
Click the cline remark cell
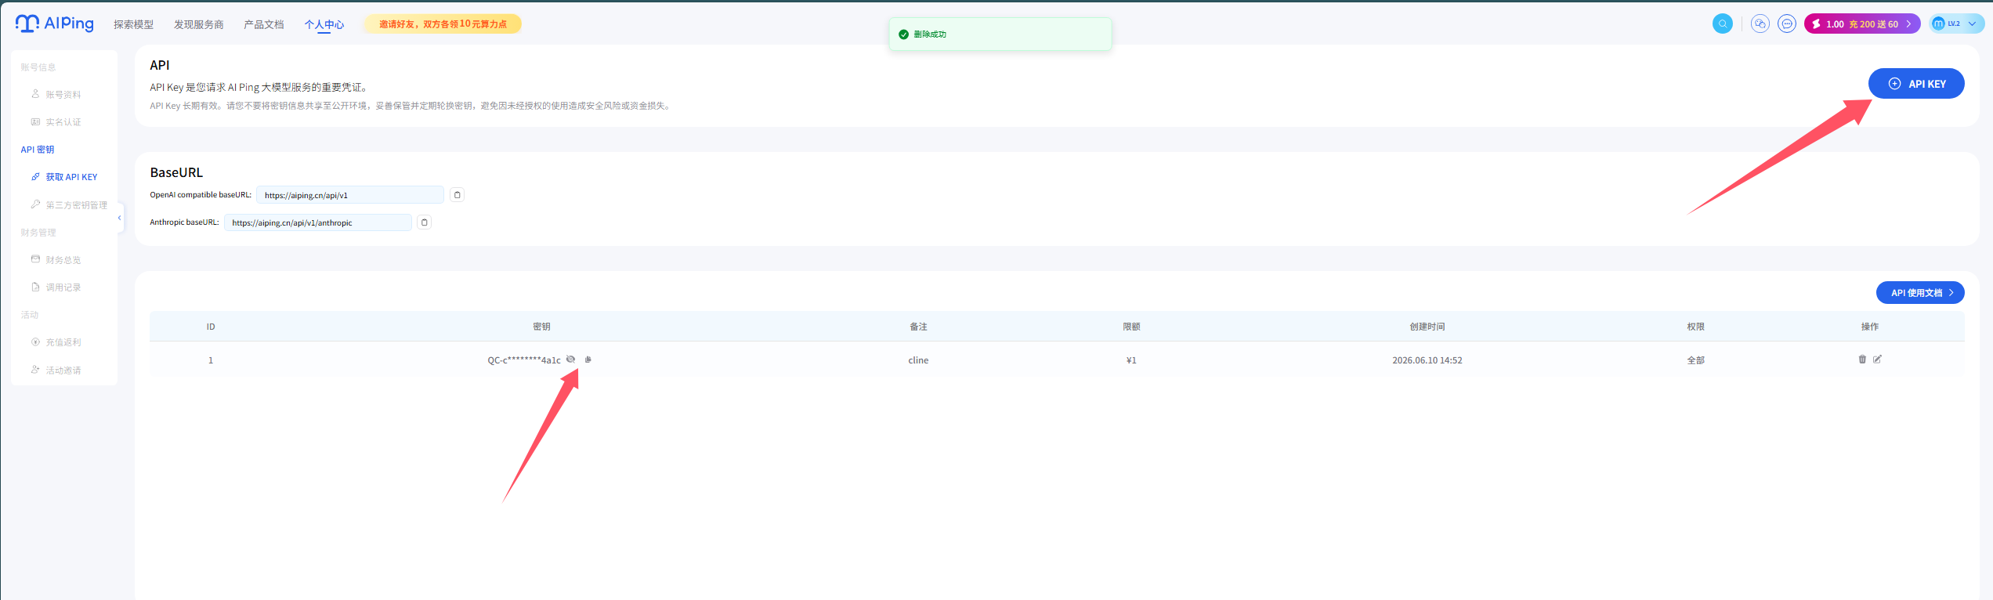pyautogui.click(x=918, y=360)
